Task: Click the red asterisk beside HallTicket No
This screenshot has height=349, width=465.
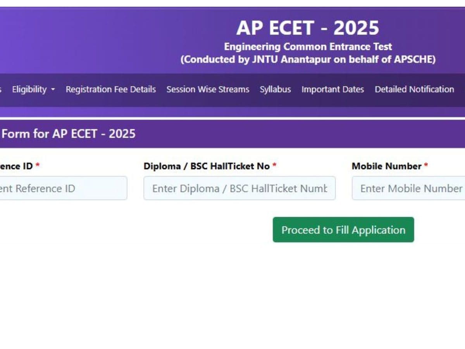Action: click(274, 166)
